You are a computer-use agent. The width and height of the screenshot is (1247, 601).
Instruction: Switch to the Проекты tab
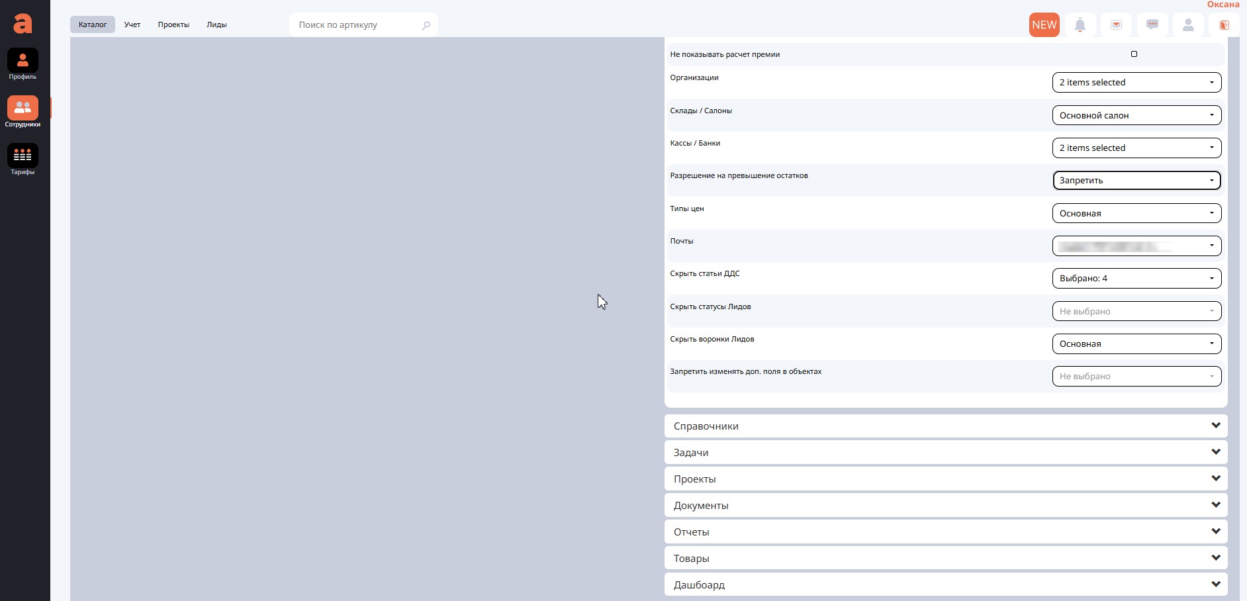point(173,25)
